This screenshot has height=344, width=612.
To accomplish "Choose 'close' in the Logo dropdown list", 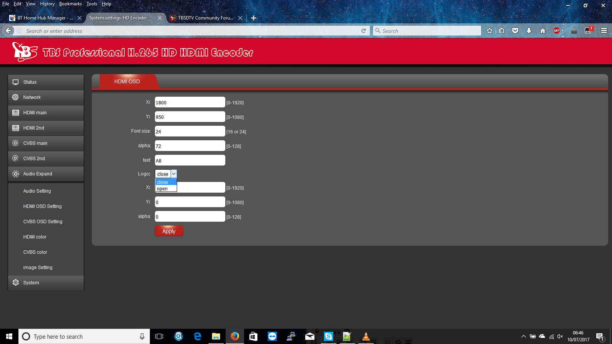I will coord(166,182).
